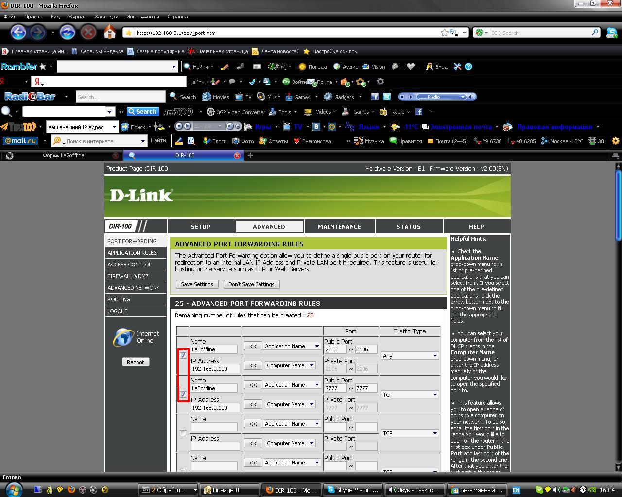Open Lineage II from the taskbar
This screenshot has height=497, width=622.
coord(229,490)
